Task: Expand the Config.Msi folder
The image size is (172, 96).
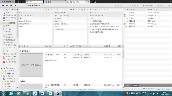Action: 3,81
